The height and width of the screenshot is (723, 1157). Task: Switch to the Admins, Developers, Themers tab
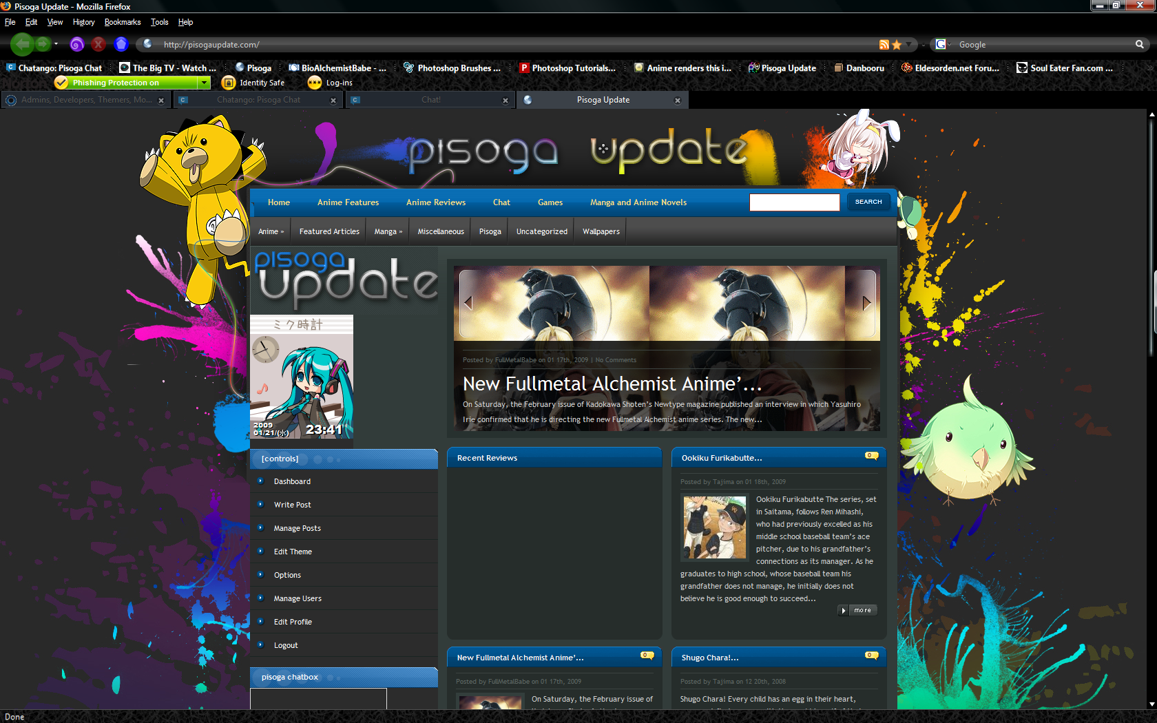click(x=85, y=100)
